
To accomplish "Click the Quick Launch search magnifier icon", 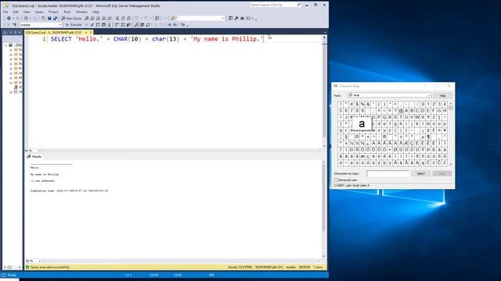I will pos(299,5).
